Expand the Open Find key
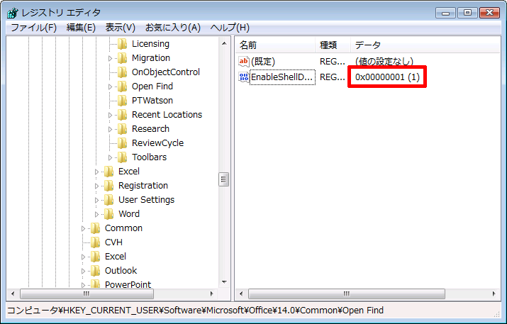This screenshot has width=507, height=324. (x=110, y=87)
